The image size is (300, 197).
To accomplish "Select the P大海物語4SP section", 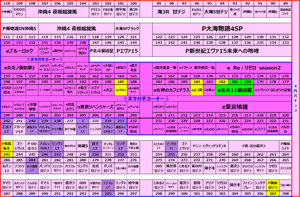I will (x=222, y=29).
